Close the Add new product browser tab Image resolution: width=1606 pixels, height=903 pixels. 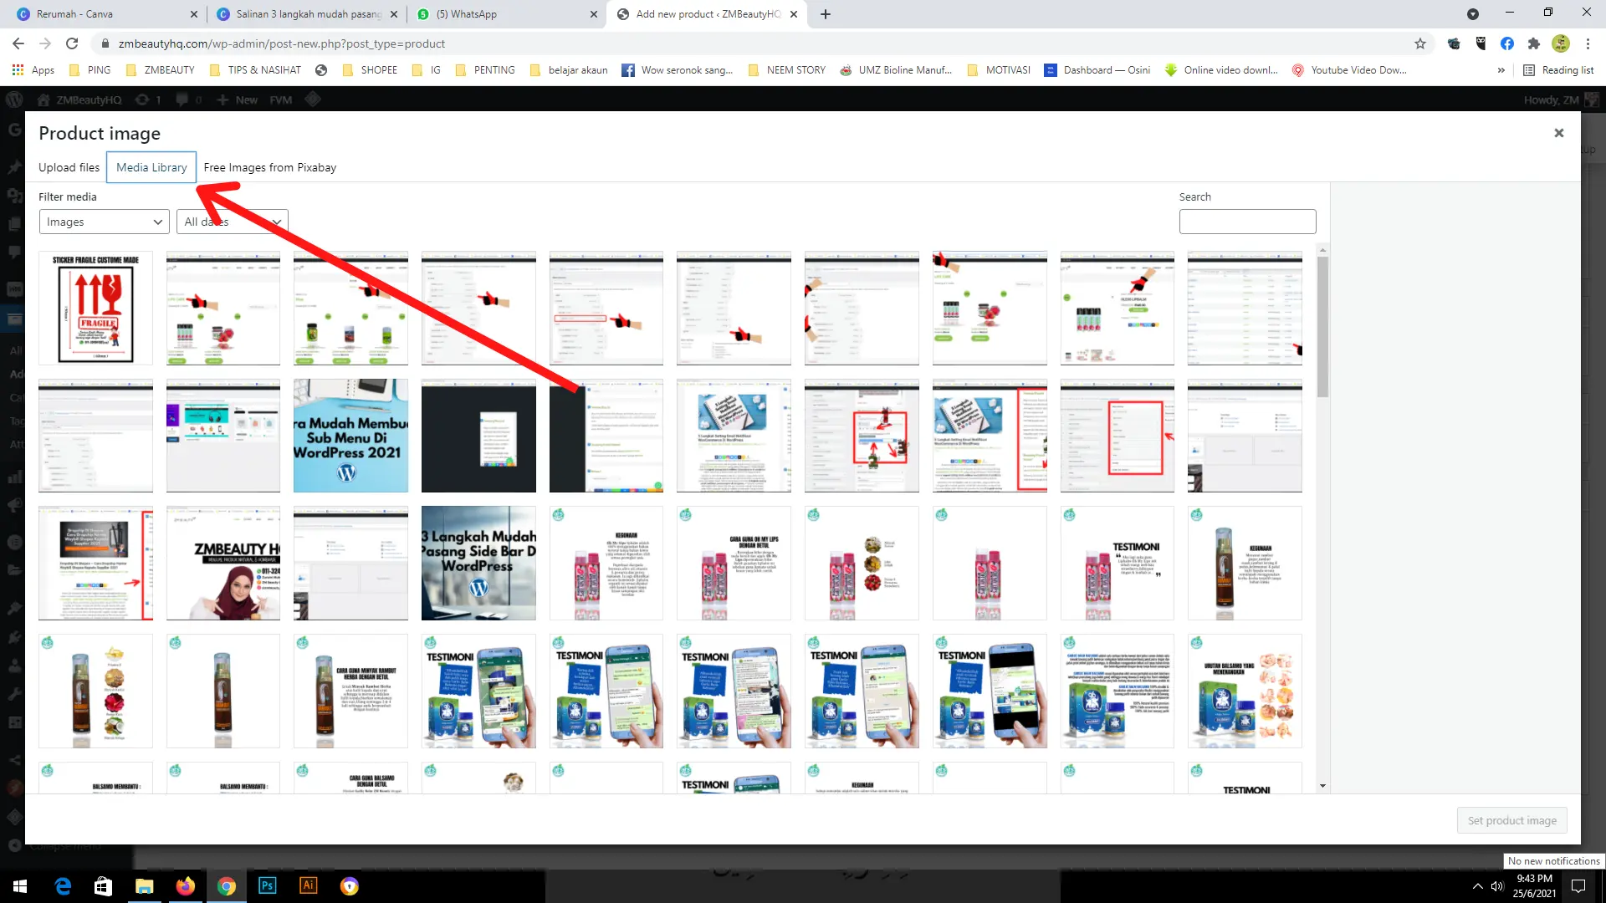794,14
